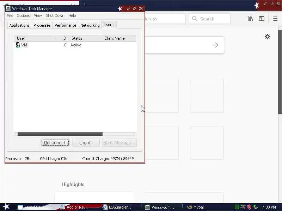Open the Help menu in Task Manager
This screenshot has height=211, width=282.
click(x=72, y=15)
